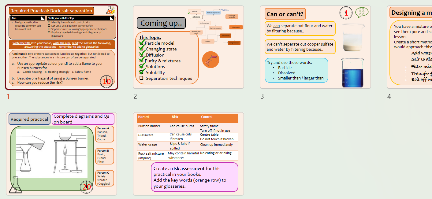Viewport: 432px width, 199px height.
Task: Select the risk assessment table slide thumbnail
Action: [188, 154]
